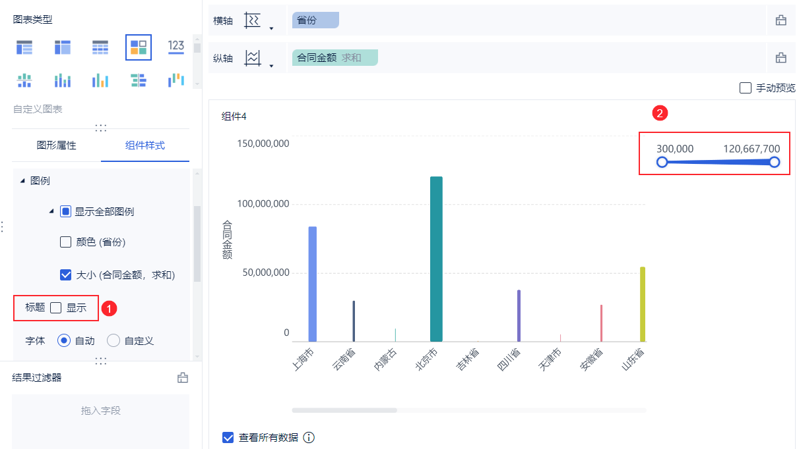
Task: Collapse the 图例 section
Action: coord(23,180)
